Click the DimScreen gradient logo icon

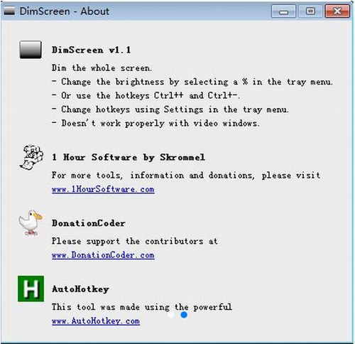[31, 50]
